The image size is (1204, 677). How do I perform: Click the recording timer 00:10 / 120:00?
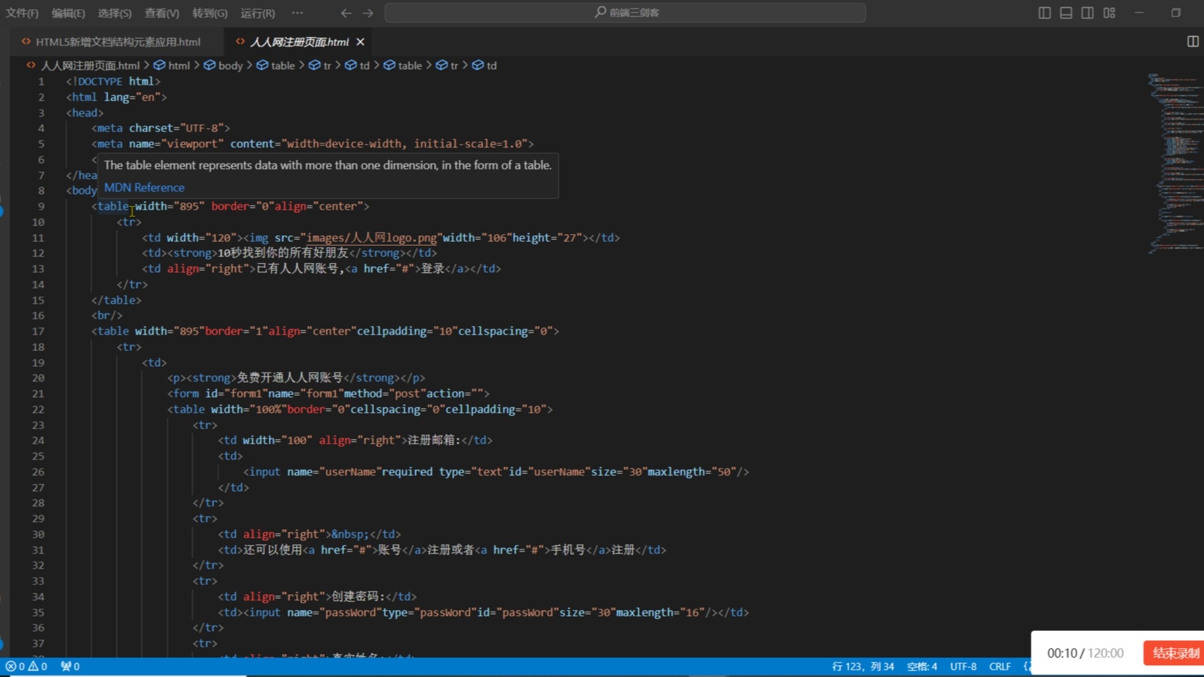pos(1085,653)
